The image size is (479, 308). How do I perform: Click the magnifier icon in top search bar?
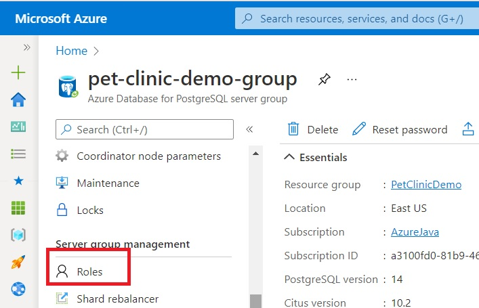tap(247, 19)
